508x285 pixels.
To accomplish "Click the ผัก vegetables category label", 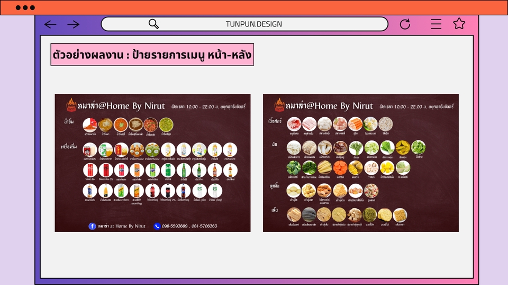I will point(275,145).
